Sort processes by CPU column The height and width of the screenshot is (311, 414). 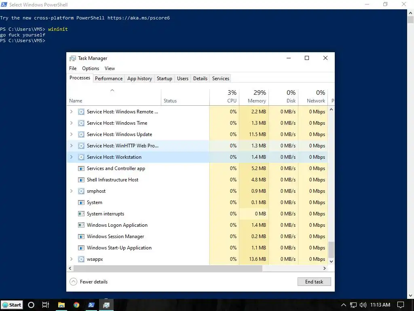pos(224,97)
